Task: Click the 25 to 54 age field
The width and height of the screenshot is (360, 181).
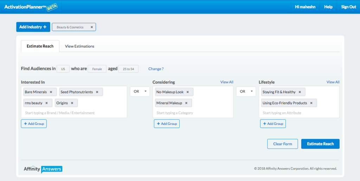Action: point(128,69)
